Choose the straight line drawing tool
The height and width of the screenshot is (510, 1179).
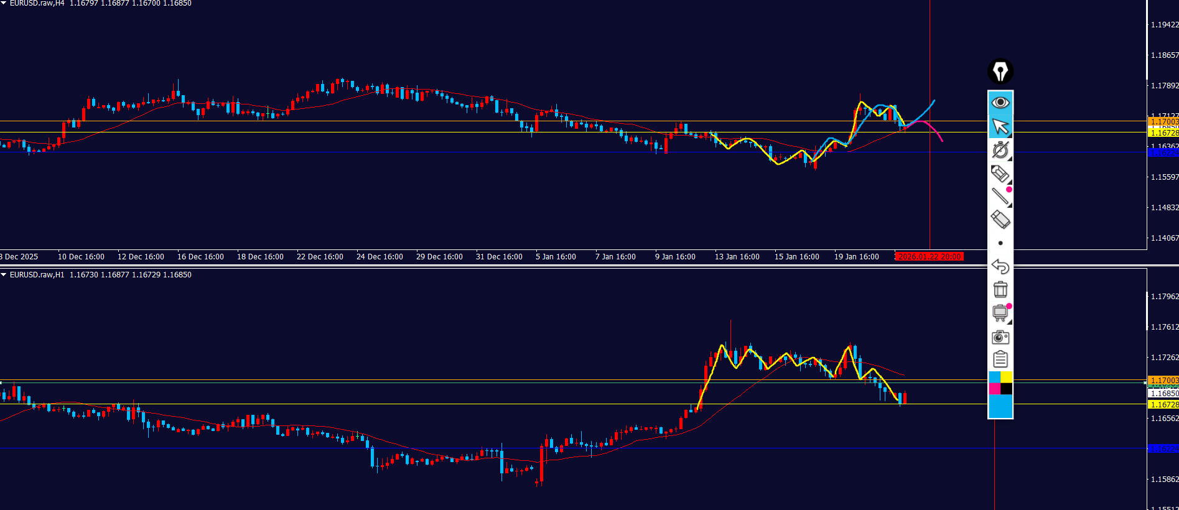[x=1000, y=197]
